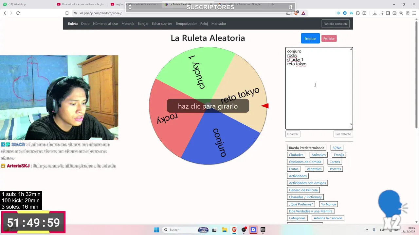Viewport: 419px width, 235px height.
Task: Click the microphone icon in system tray
Action: [x=374, y=230]
